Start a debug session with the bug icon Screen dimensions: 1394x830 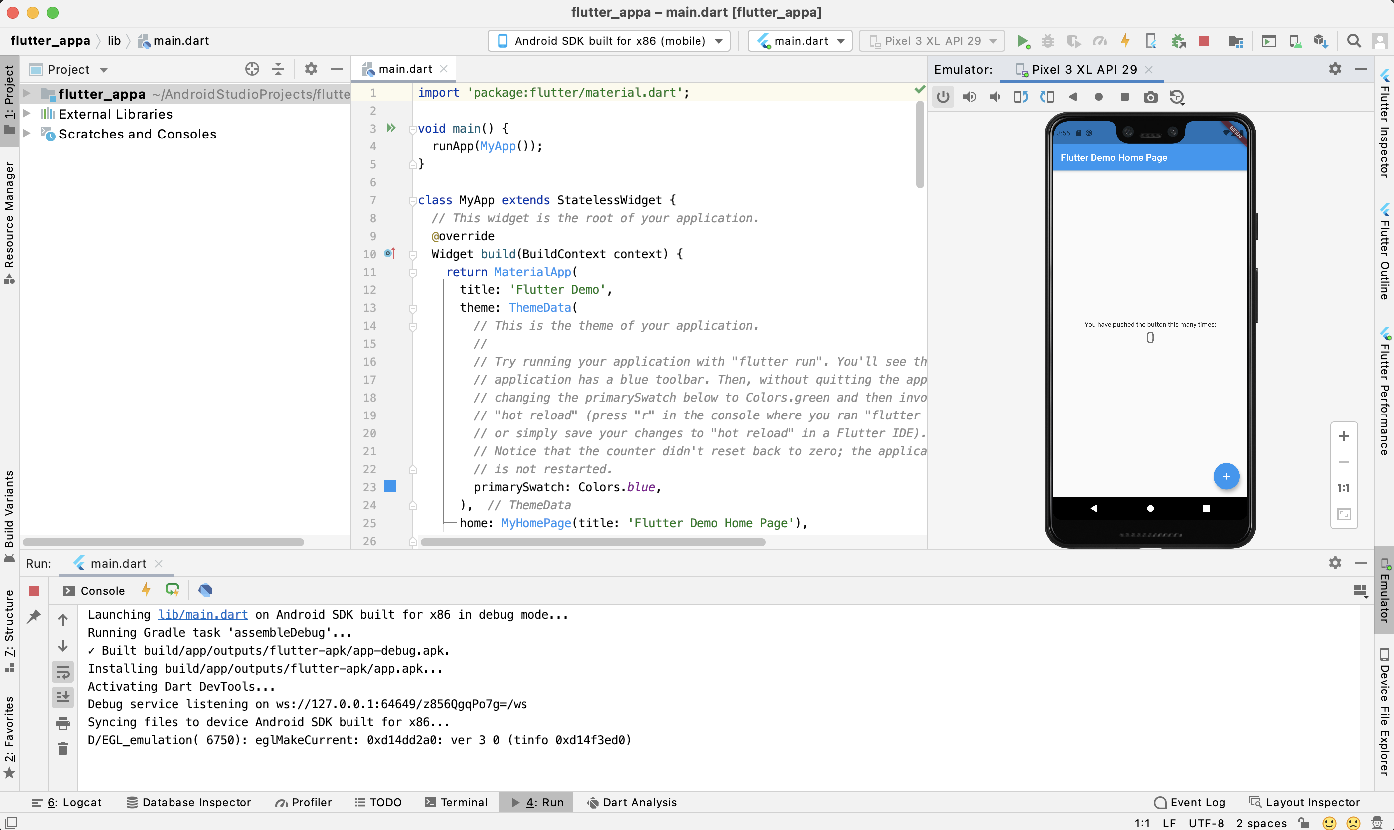point(1047,41)
